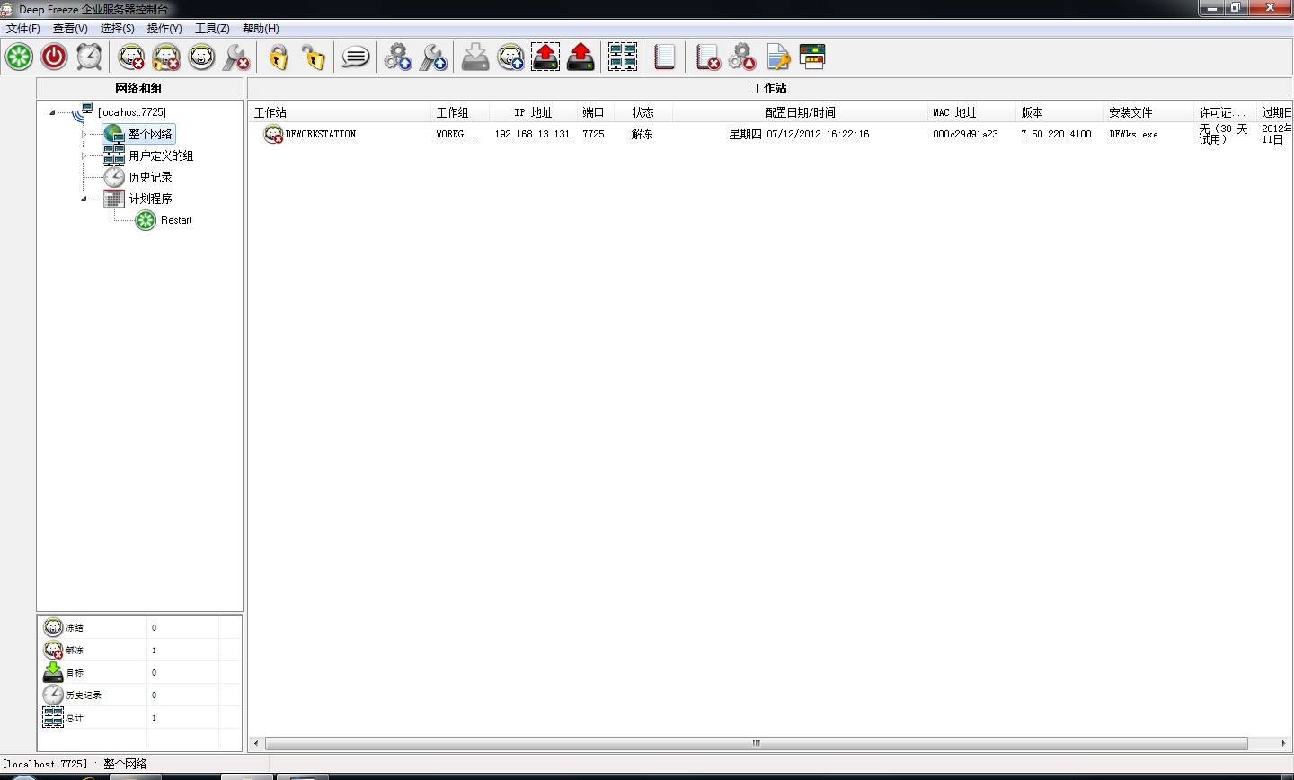Click the wrench with blue arrow icon
This screenshot has height=780, width=1294.
click(x=432, y=57)
